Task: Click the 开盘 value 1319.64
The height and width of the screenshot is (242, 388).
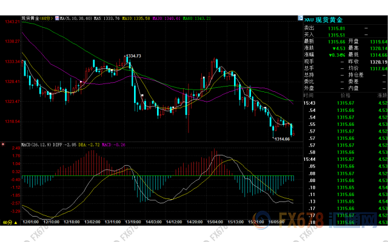Action: pos(379,42)
